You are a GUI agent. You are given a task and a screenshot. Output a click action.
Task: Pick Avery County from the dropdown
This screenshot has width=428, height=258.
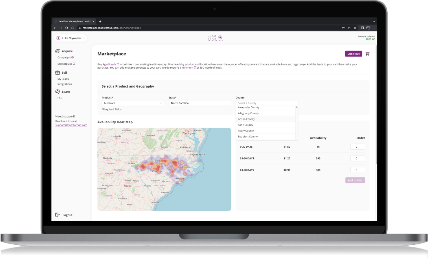tap(265, 131)
